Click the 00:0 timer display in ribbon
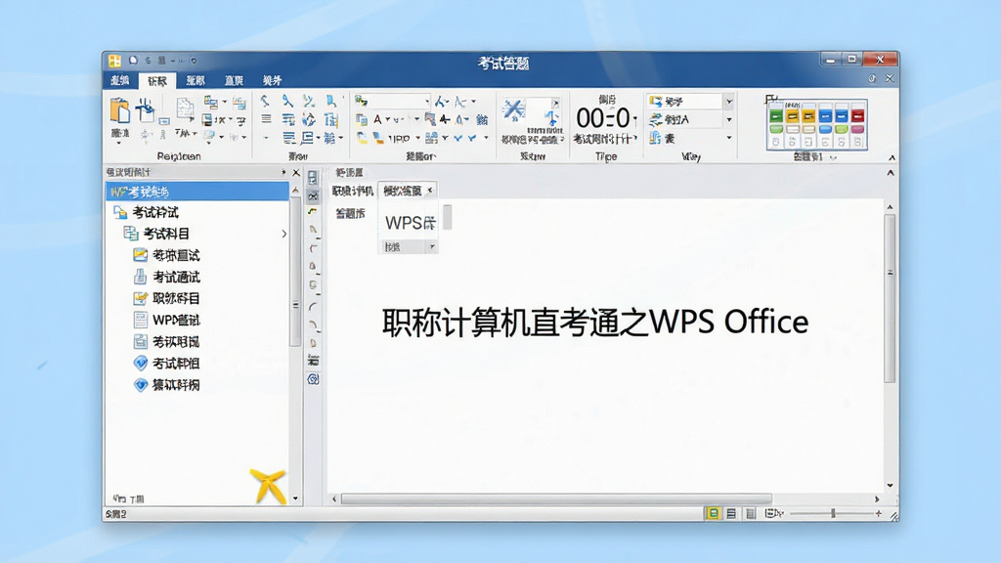This screenshot has width=1001, height=563. [x=603, y=118]
